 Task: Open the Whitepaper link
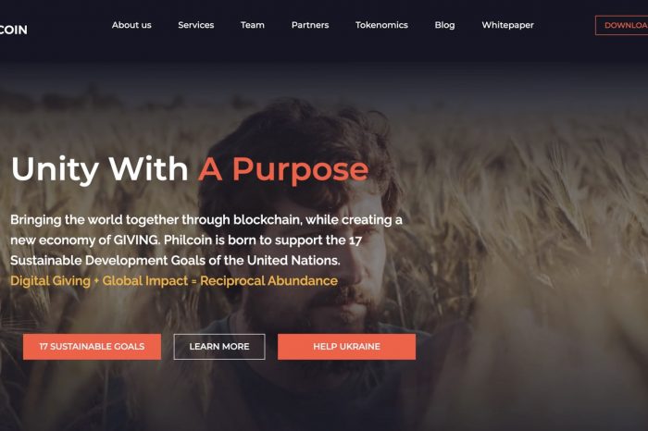[x=507, y=25]
